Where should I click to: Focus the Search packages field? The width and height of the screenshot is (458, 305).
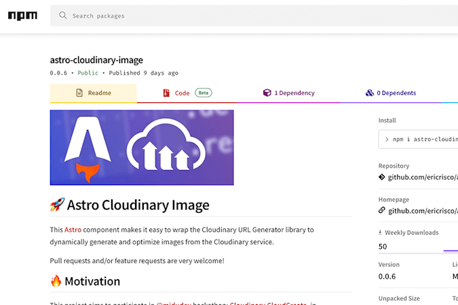(x=254, y=16)
